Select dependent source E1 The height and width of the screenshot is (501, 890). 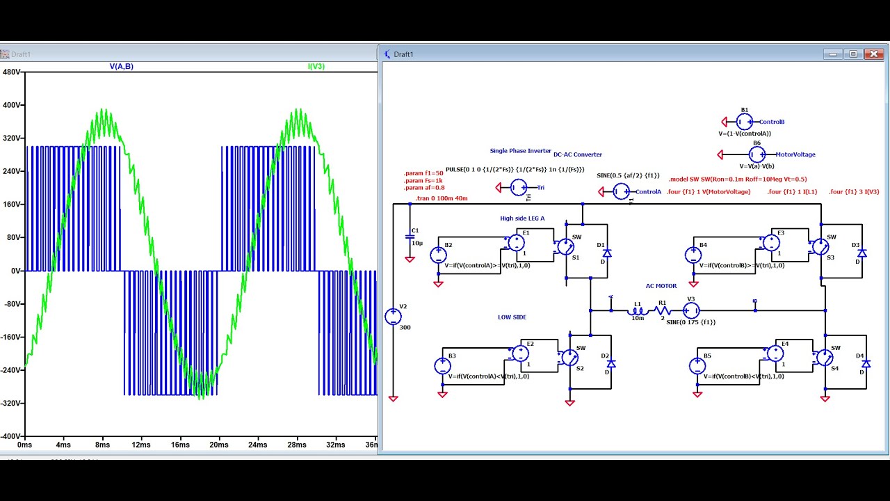[516, 243]
